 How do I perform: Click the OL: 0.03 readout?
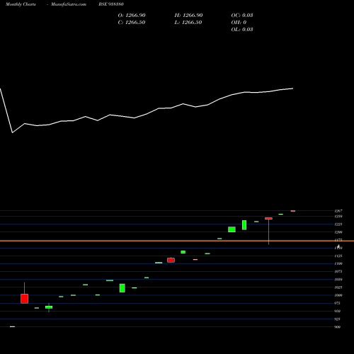tap(242, 30)
